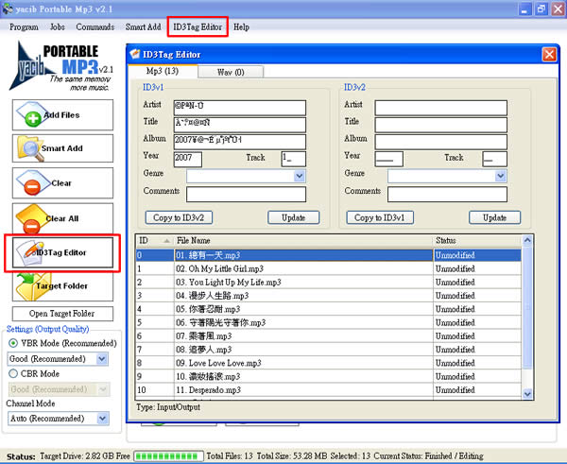
Task: Expand the ID3v2 Genre dropdown
Action: coord(501,176)
